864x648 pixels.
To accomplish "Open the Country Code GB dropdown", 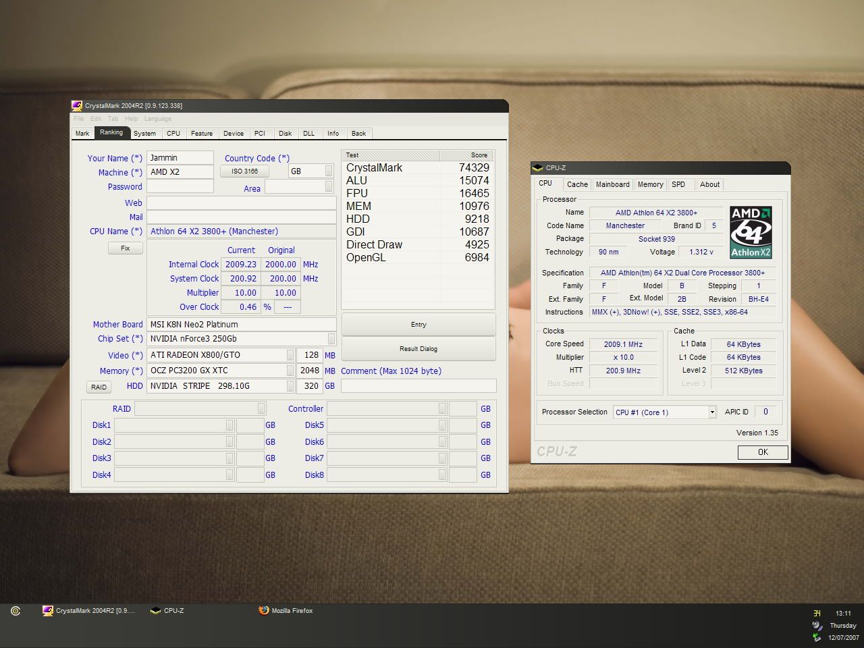I will pos(329,171).
